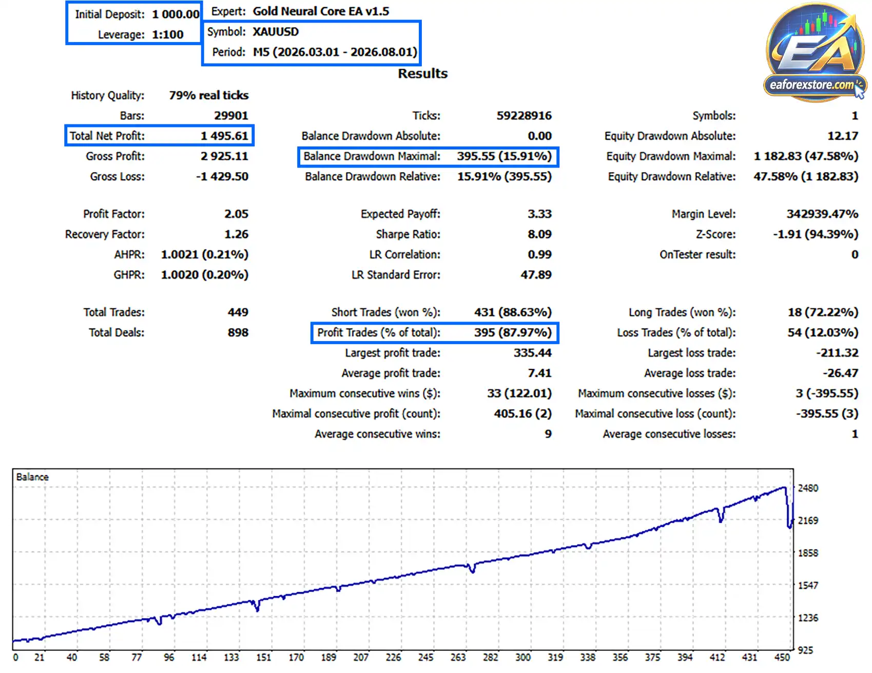Click Maximum consecutive losses value 3 (-395.55)
This screenshot has height=673, width=872.
[x=827, y=394]
